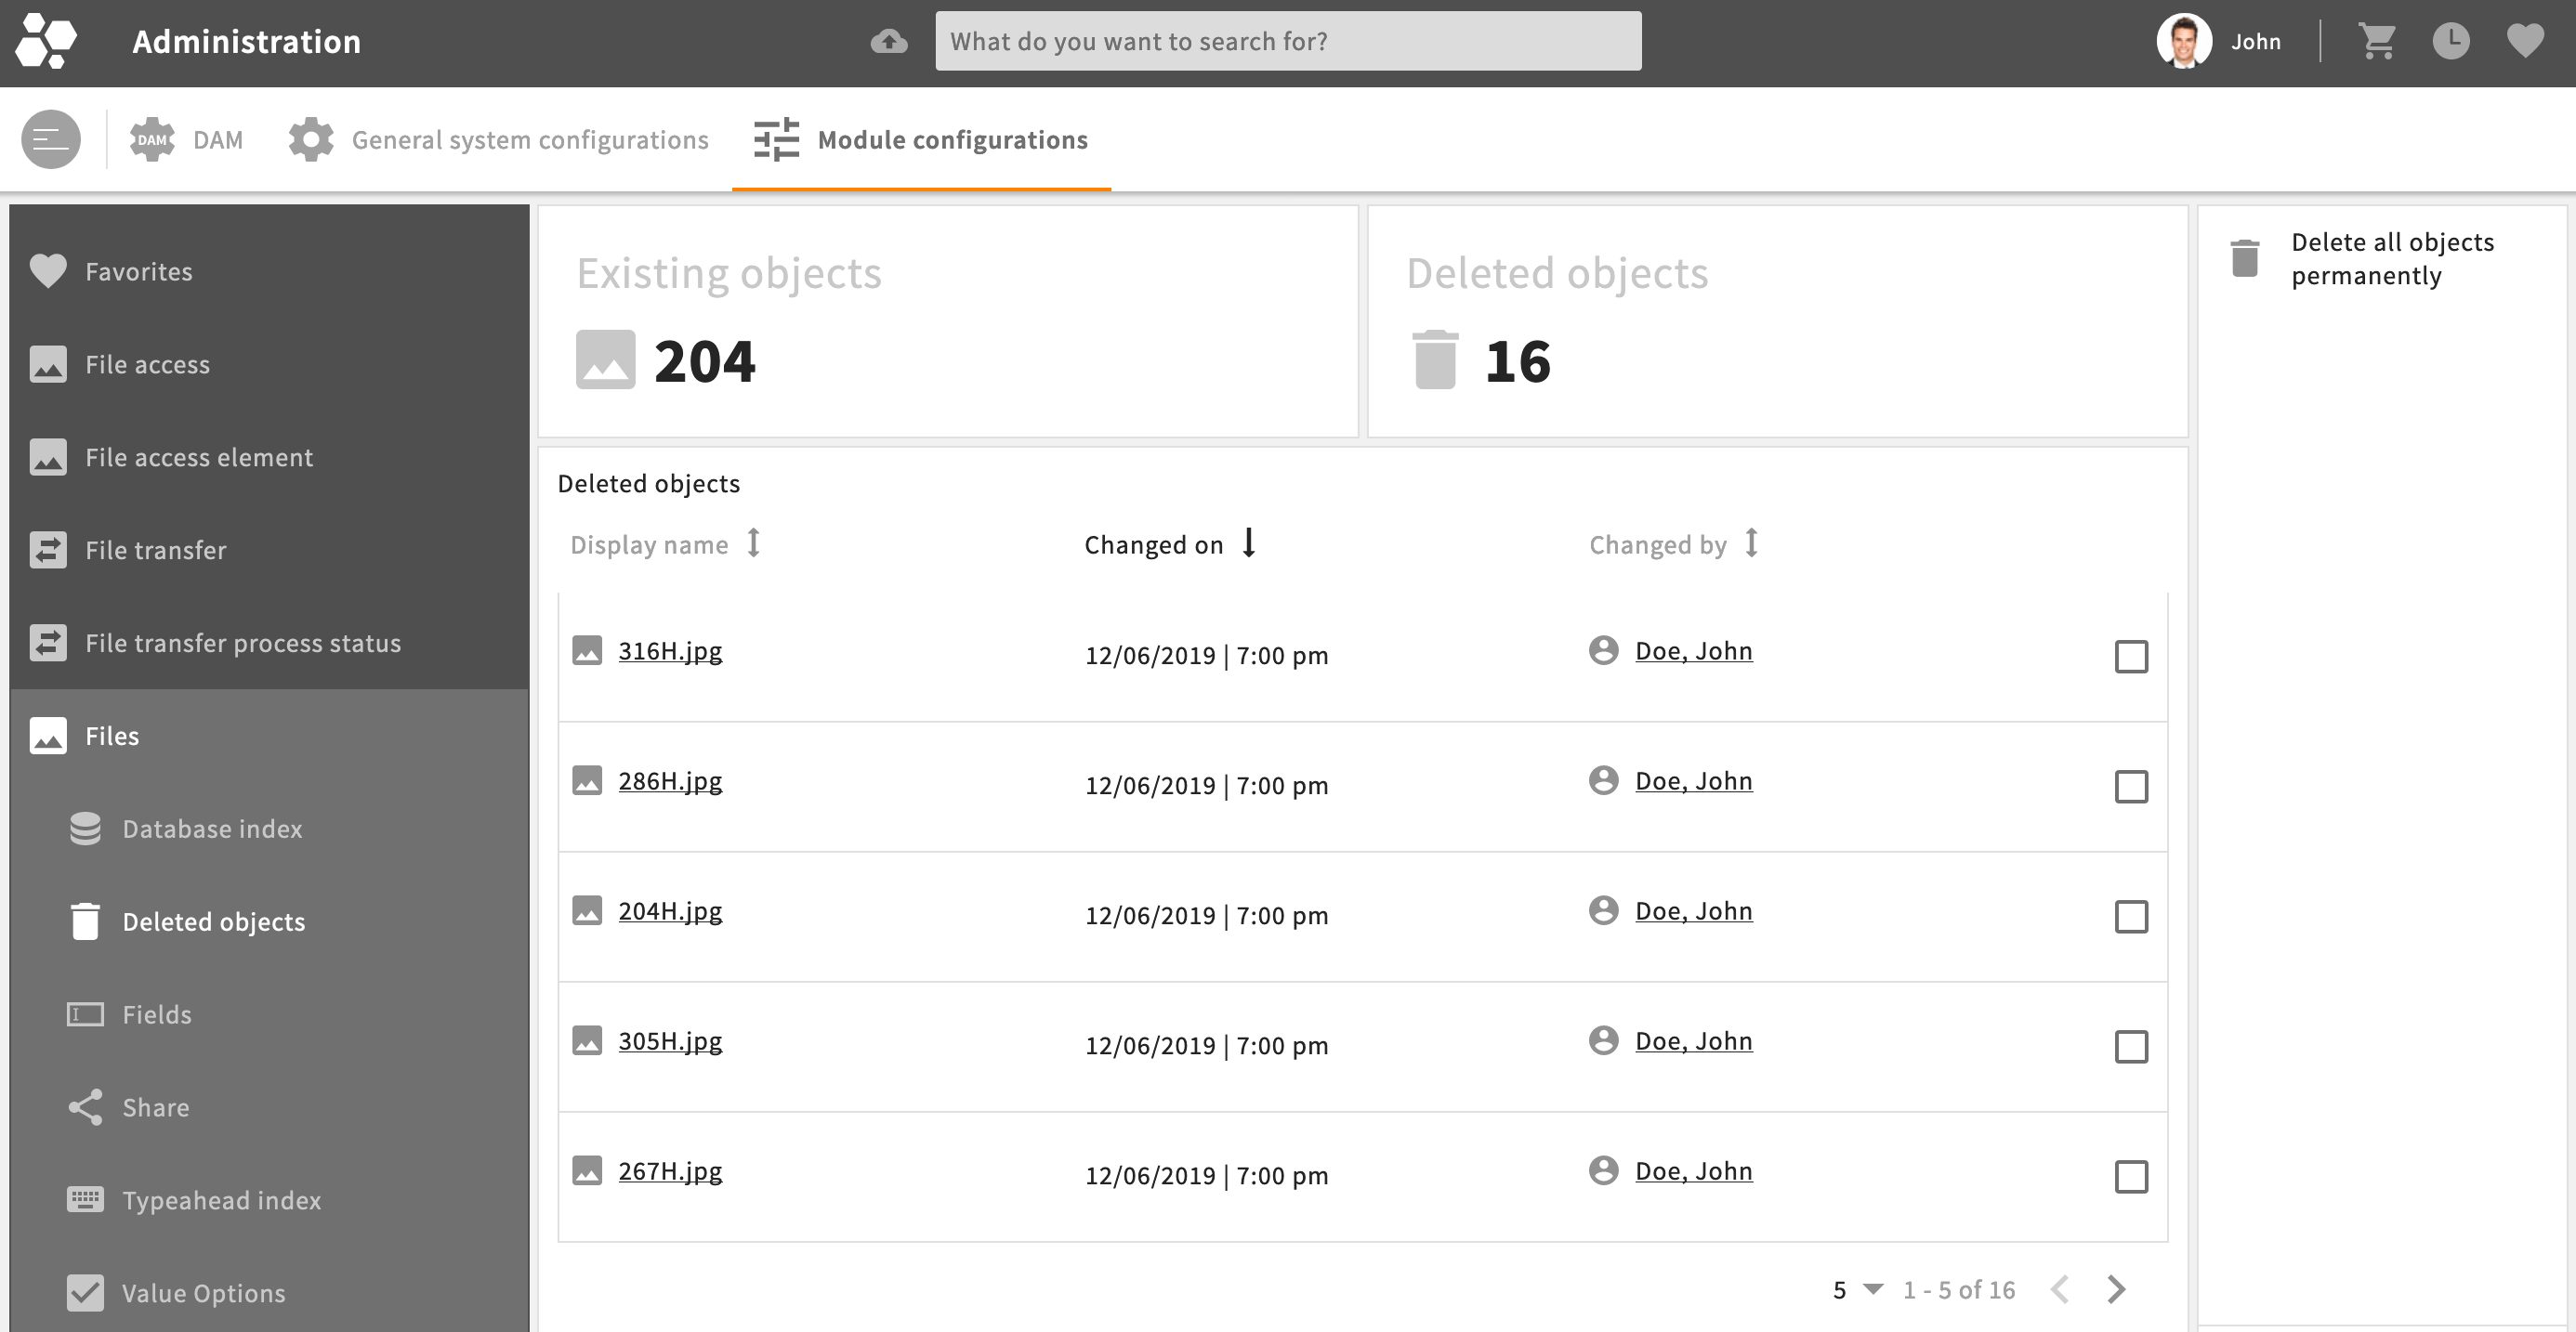Click the trash icon next to 16
2576x1332 pixels.
[1435, 359]
